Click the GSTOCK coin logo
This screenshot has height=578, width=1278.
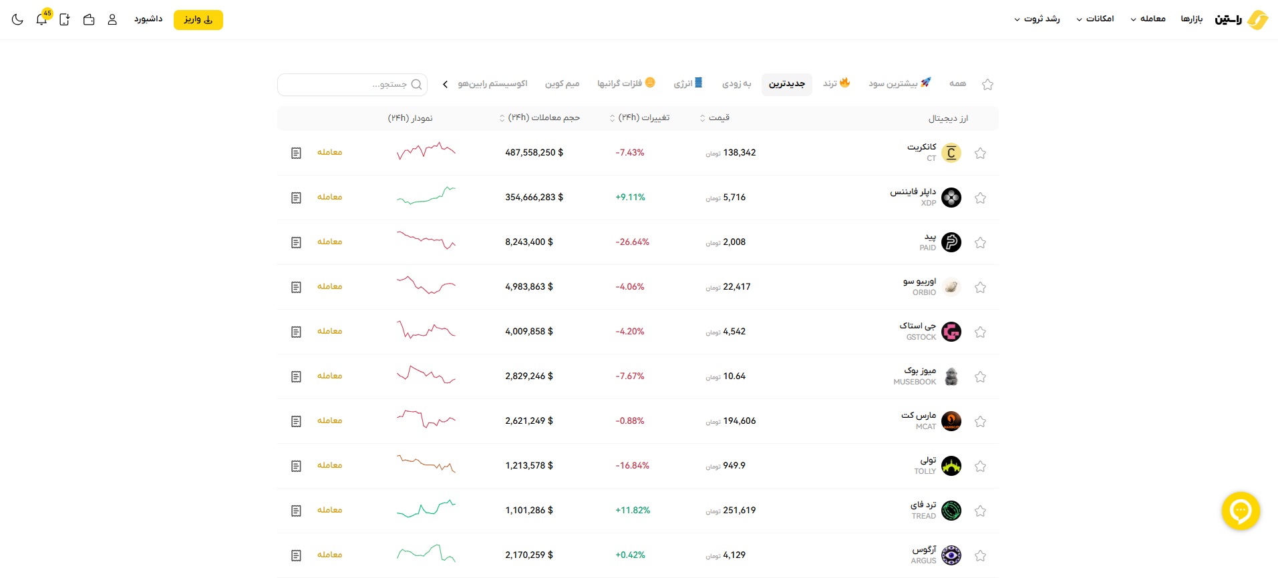point(951,332)
